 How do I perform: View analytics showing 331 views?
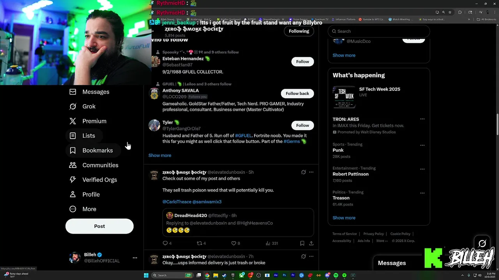click(272, 243)
